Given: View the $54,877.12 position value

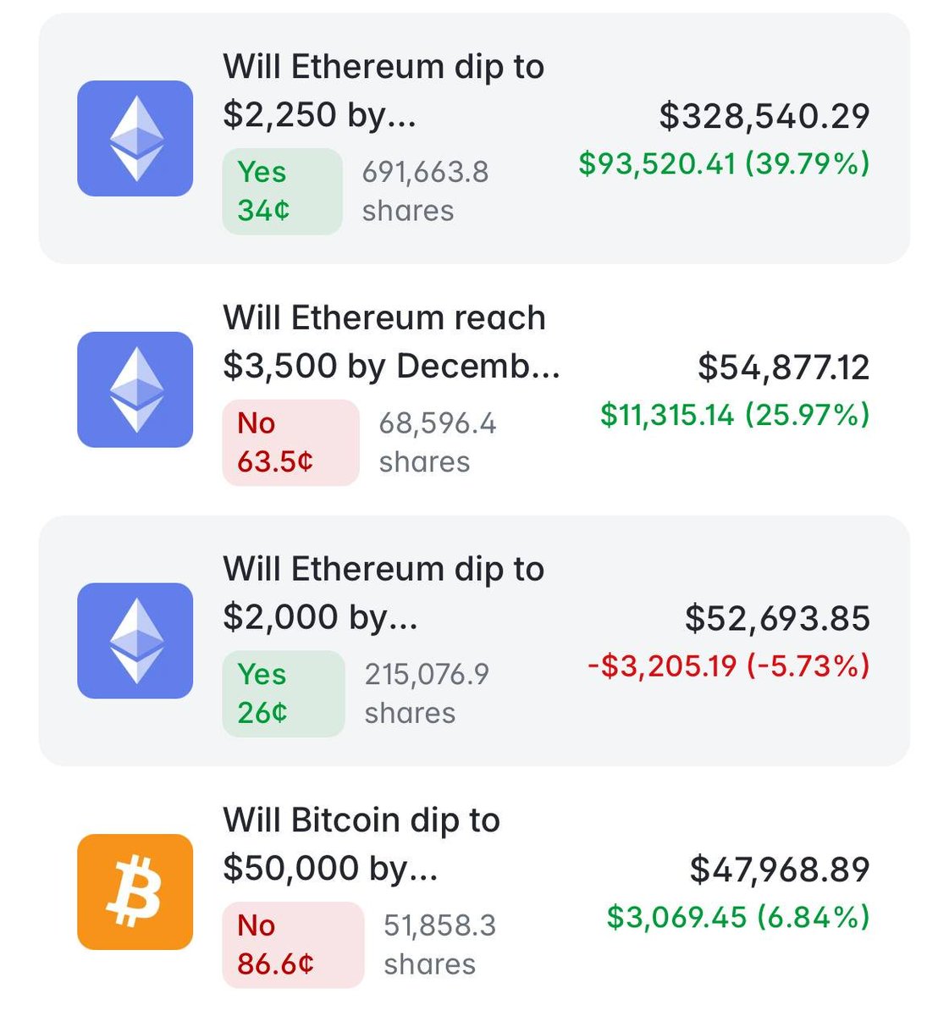Looking at the screenshot, I should coord(784,367).
